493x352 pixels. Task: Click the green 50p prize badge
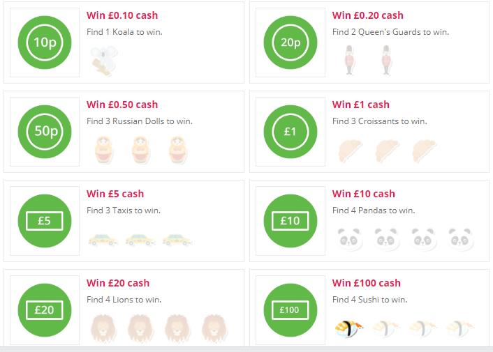coord(45,132)
